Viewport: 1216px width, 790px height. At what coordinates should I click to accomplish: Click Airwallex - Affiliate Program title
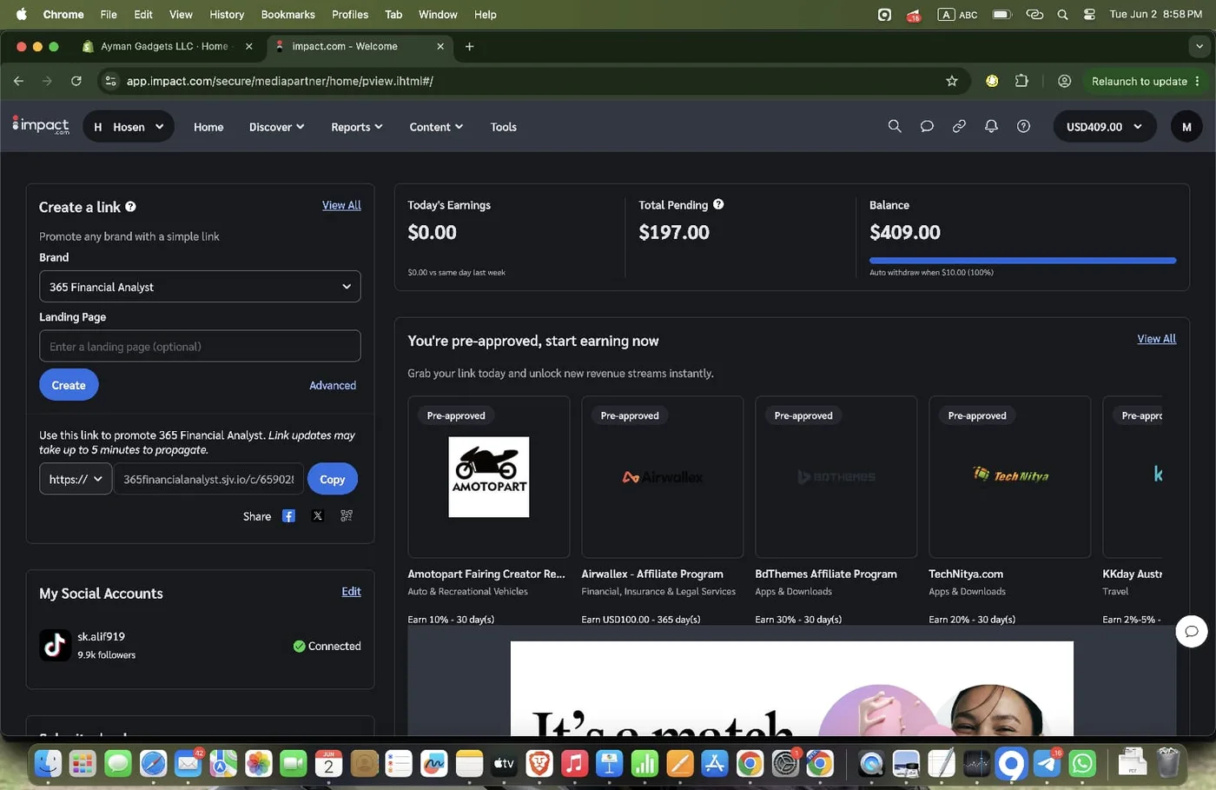(652, 574)
